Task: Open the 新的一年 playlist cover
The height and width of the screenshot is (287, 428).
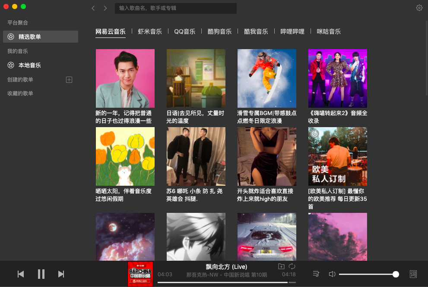Action: pos(125,78)
